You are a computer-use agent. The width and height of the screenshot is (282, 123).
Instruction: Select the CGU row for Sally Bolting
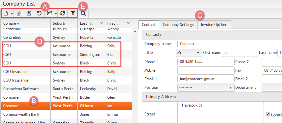tap(66, 46)
